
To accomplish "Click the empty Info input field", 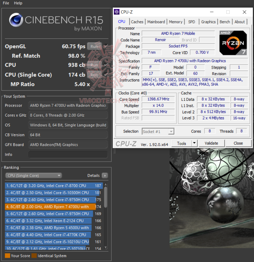I will 68,154.
